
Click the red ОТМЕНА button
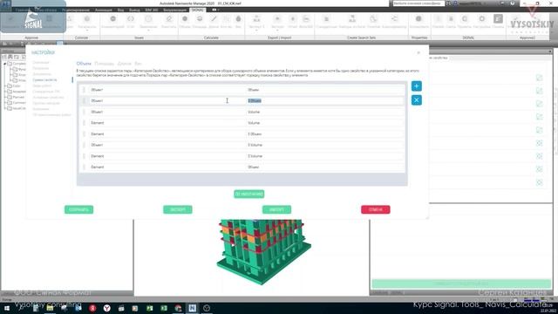(x=376, y=209)
